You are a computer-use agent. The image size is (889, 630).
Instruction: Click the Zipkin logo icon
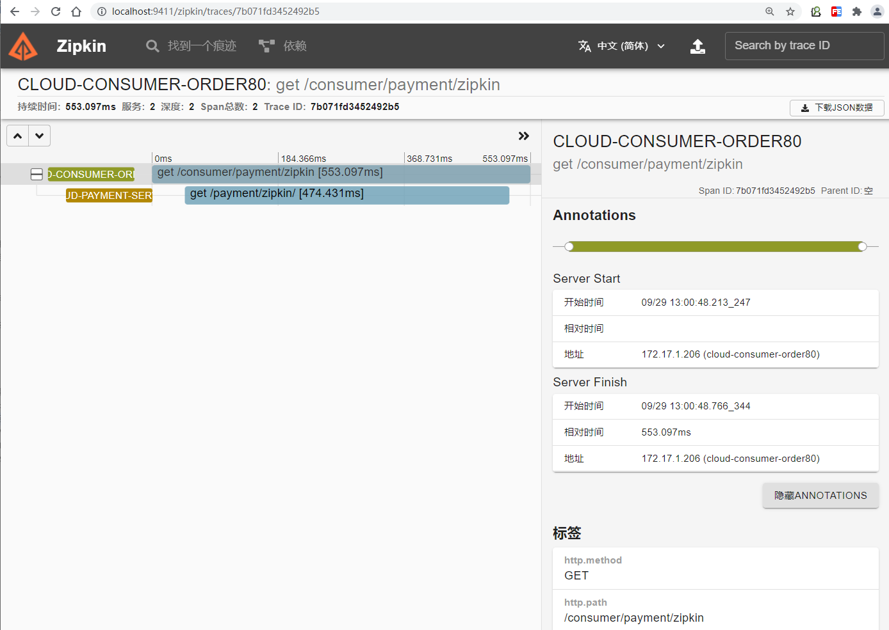click(x=23, y=46)
